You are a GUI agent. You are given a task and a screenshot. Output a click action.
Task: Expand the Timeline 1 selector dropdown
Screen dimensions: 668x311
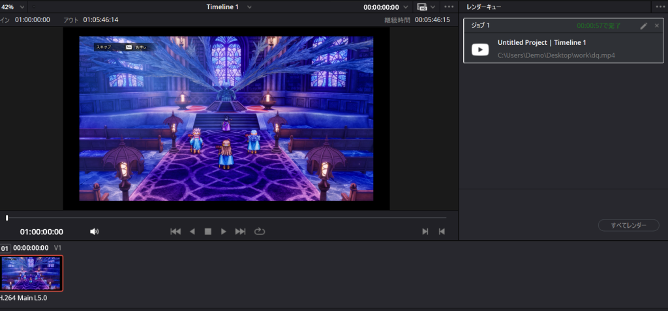click(249, 7)
